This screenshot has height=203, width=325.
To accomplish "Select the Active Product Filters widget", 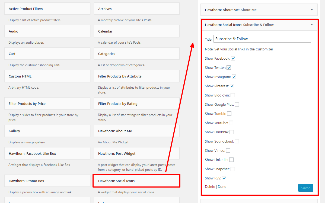I will 47,9.
